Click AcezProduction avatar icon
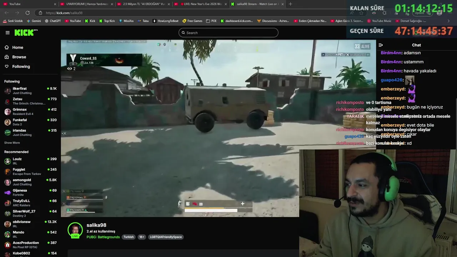This screenshot has width=457, height=257. click(x=7, y=245)
